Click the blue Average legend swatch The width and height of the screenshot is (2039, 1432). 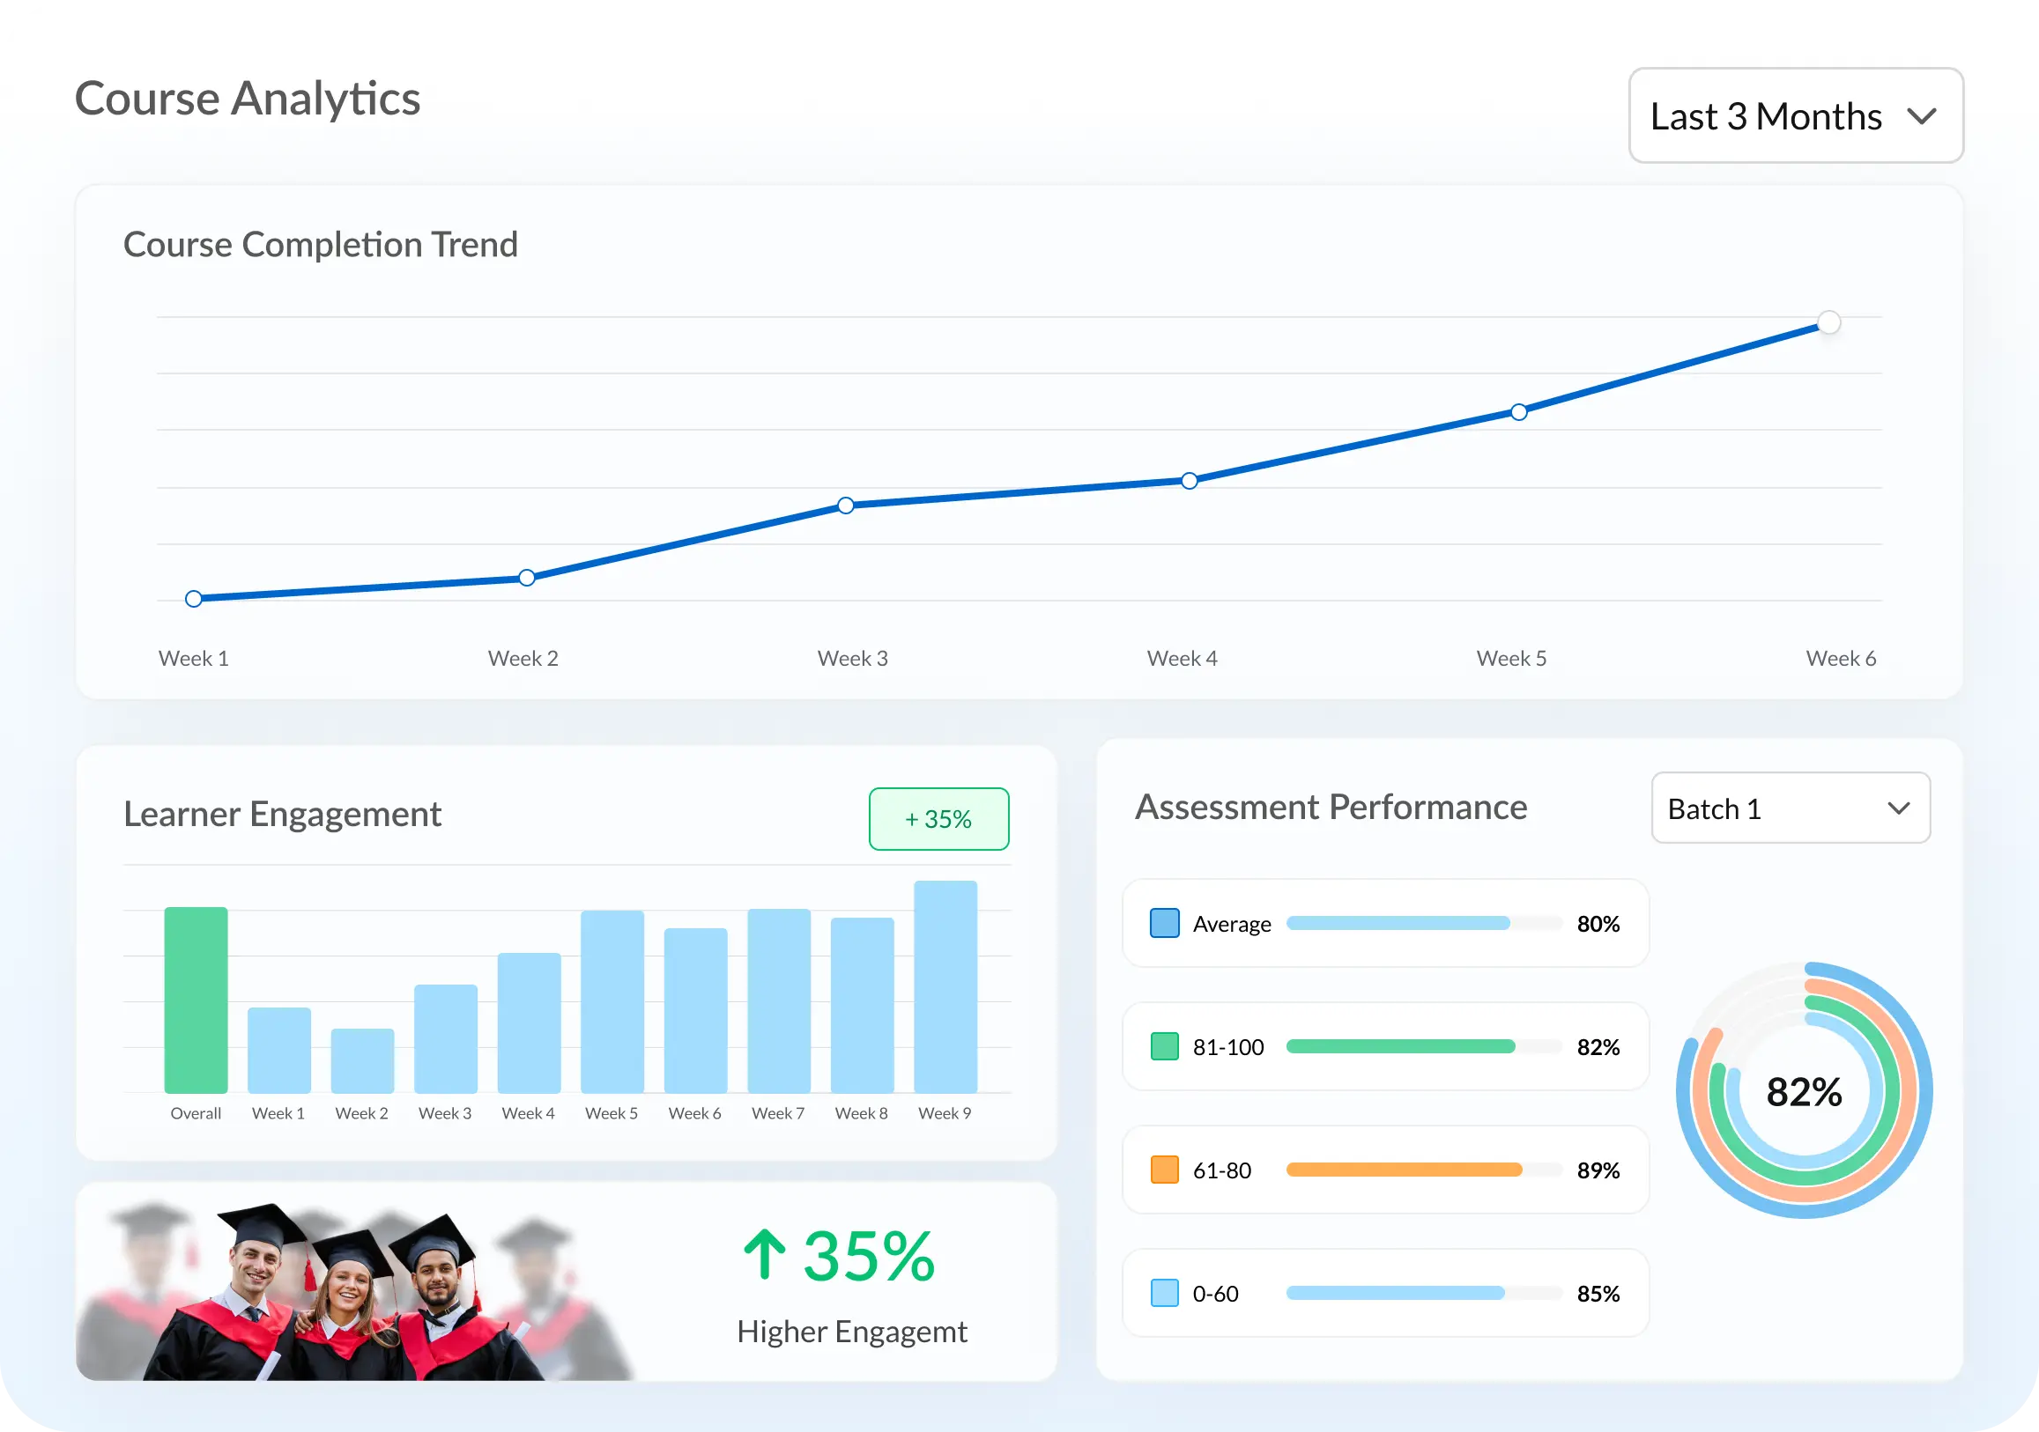pos(1164,923)
